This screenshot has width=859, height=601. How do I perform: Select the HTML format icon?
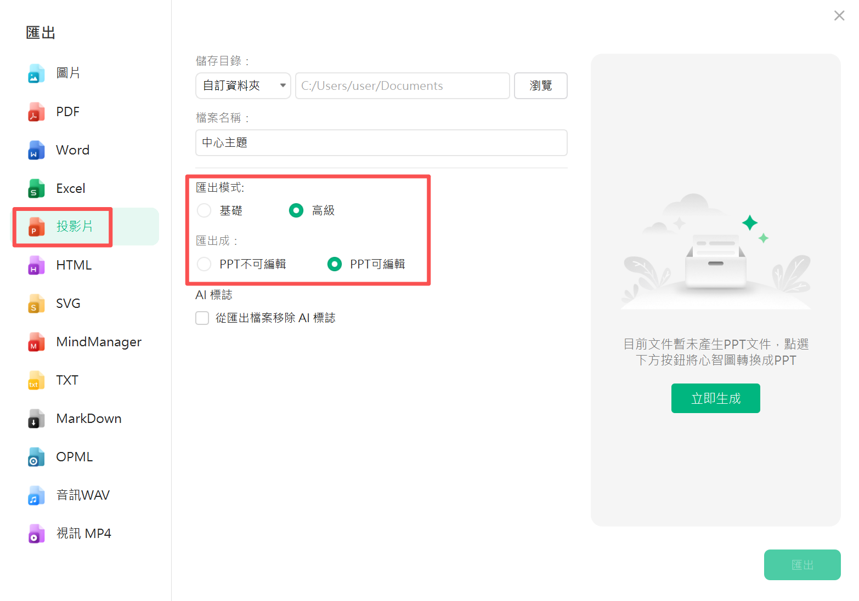[36, 265]
